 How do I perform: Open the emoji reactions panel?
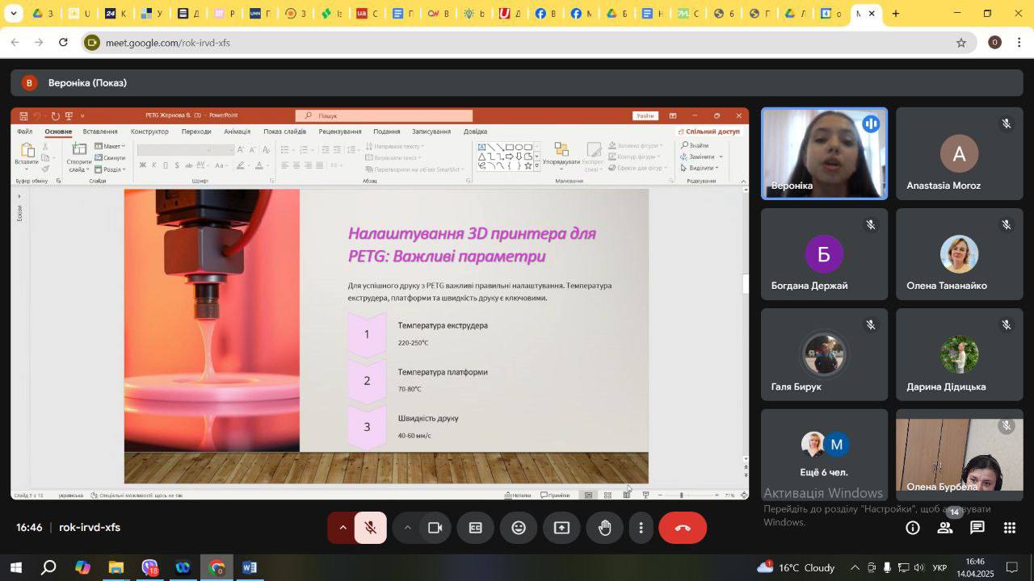pos(519,528)
